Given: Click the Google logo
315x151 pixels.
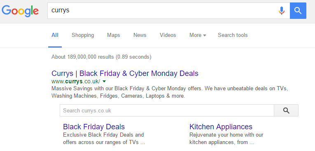Looking at the screenshot, I should pos(20,11).
